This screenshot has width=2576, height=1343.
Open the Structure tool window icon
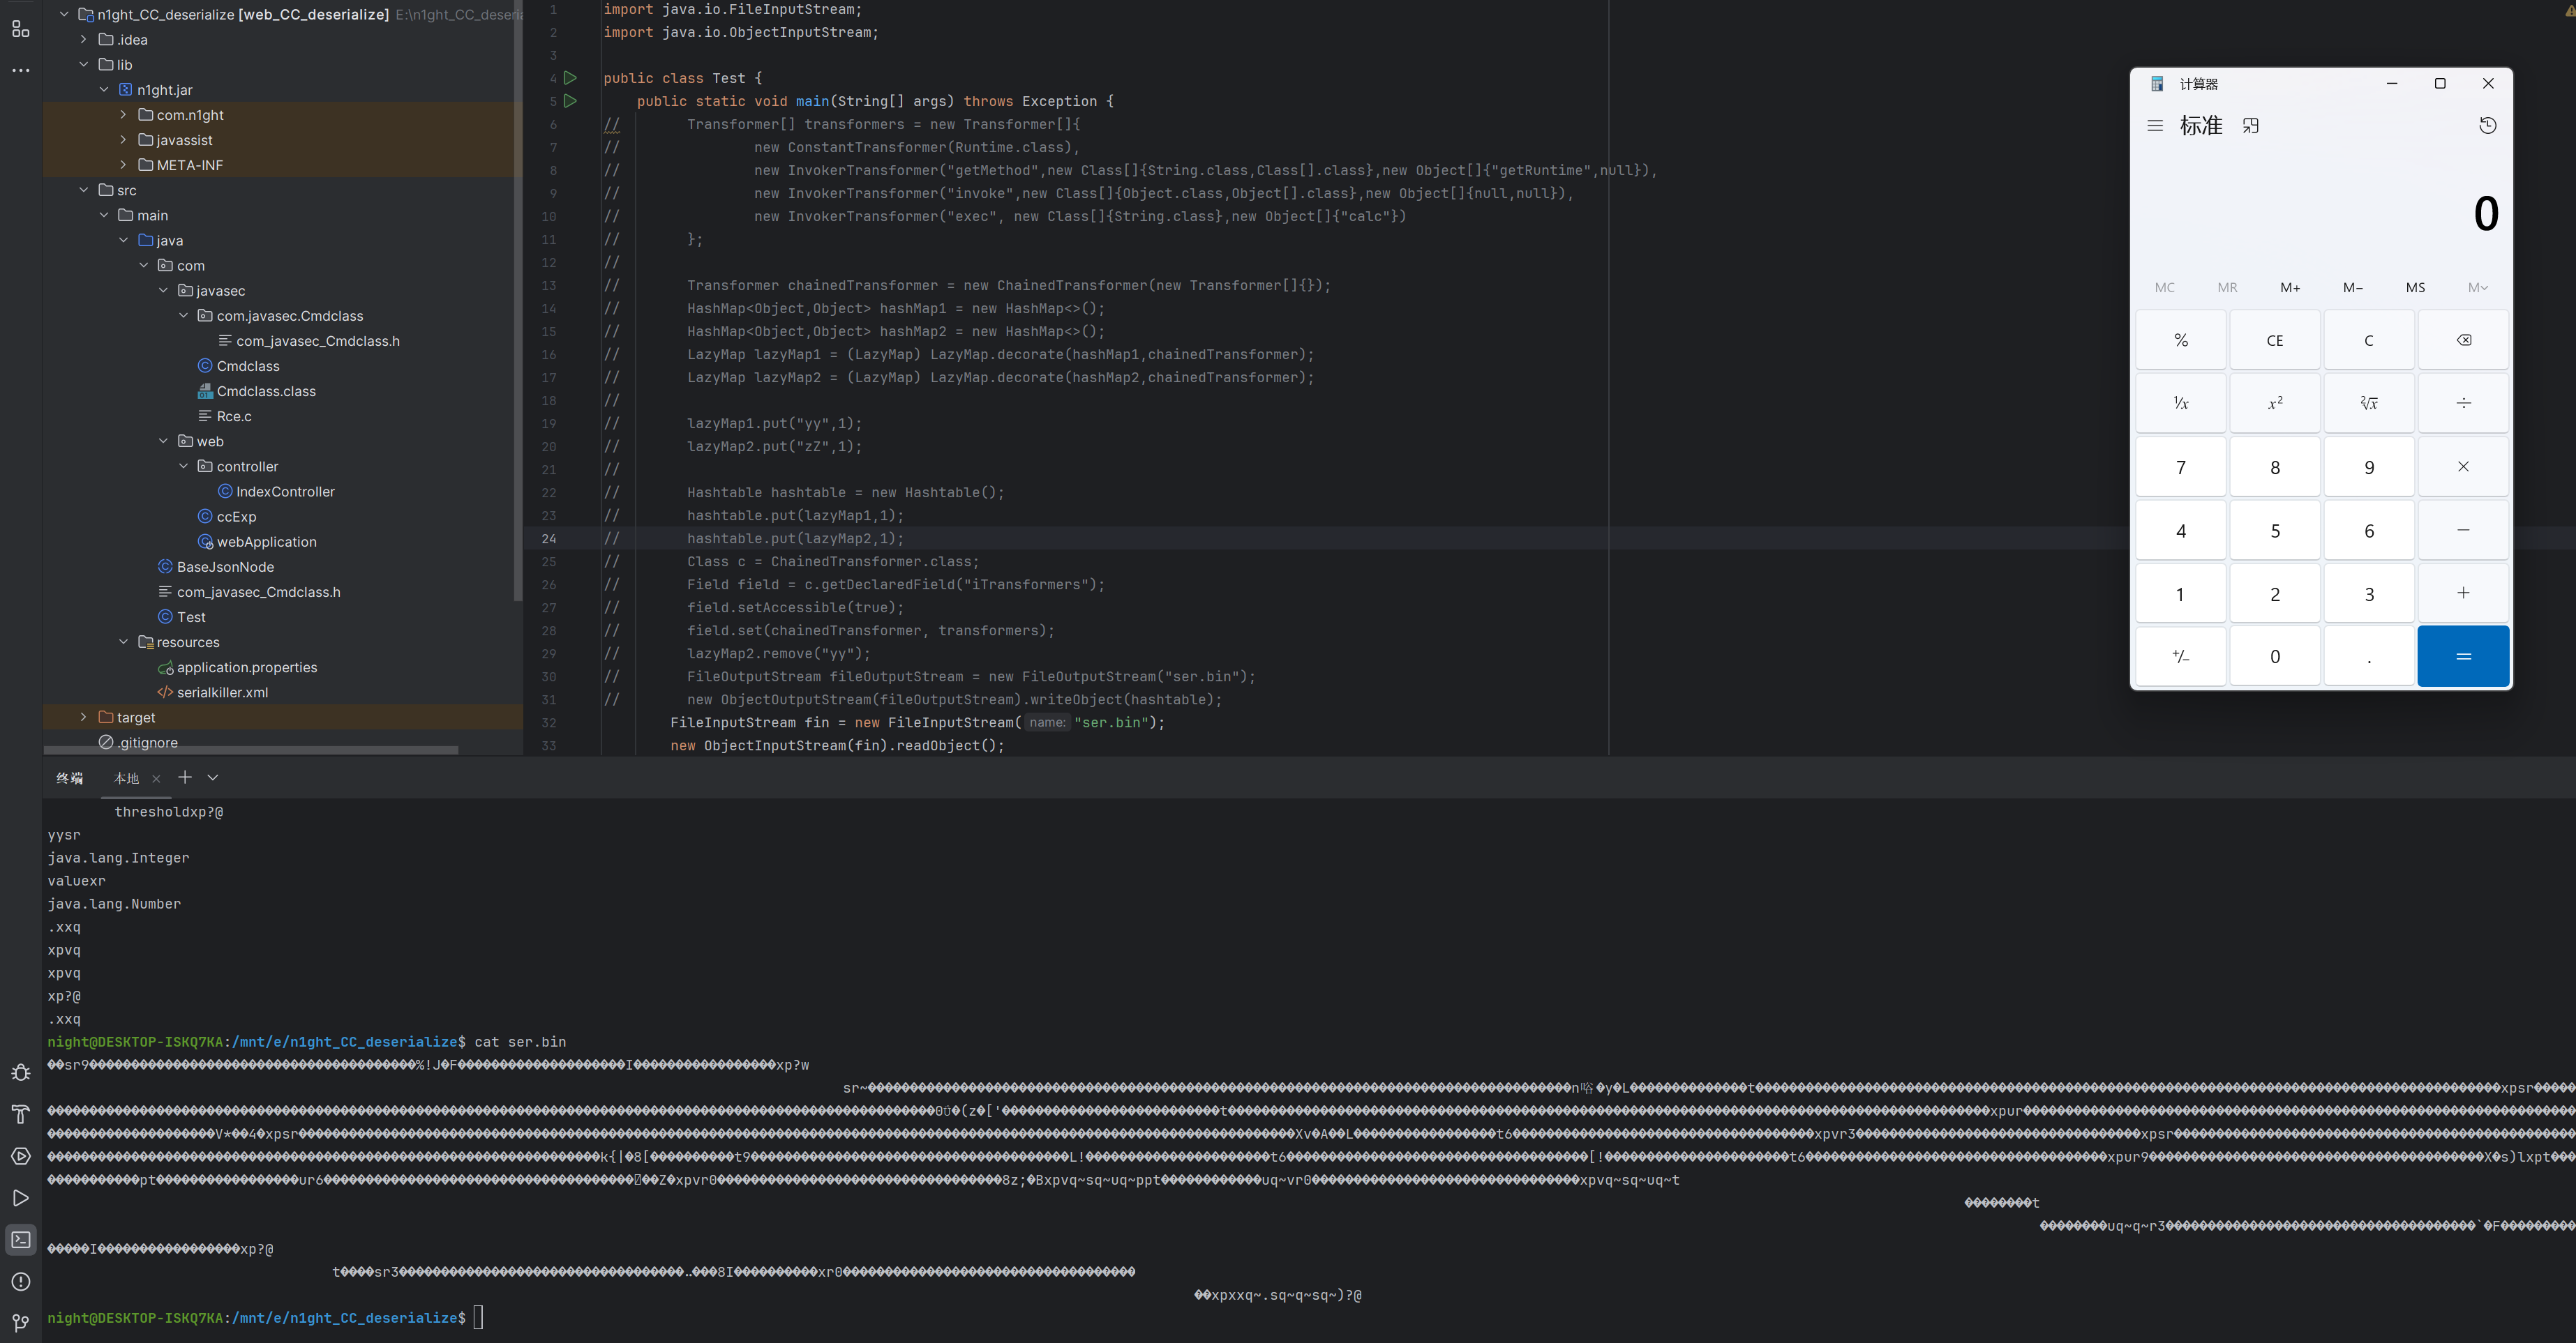(20, 29)
